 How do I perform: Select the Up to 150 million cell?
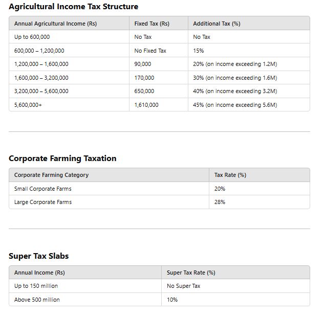[36, 286]
